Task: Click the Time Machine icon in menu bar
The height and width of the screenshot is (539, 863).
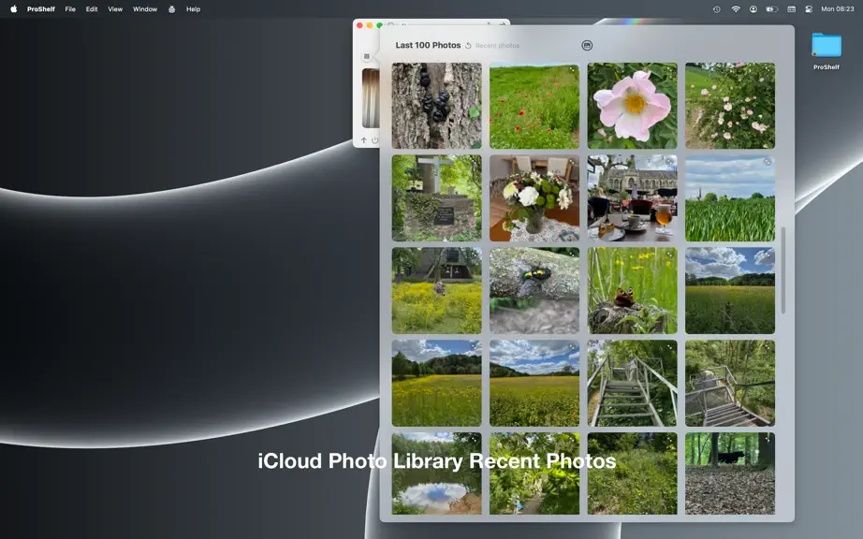Action: (x=716, y=8)
